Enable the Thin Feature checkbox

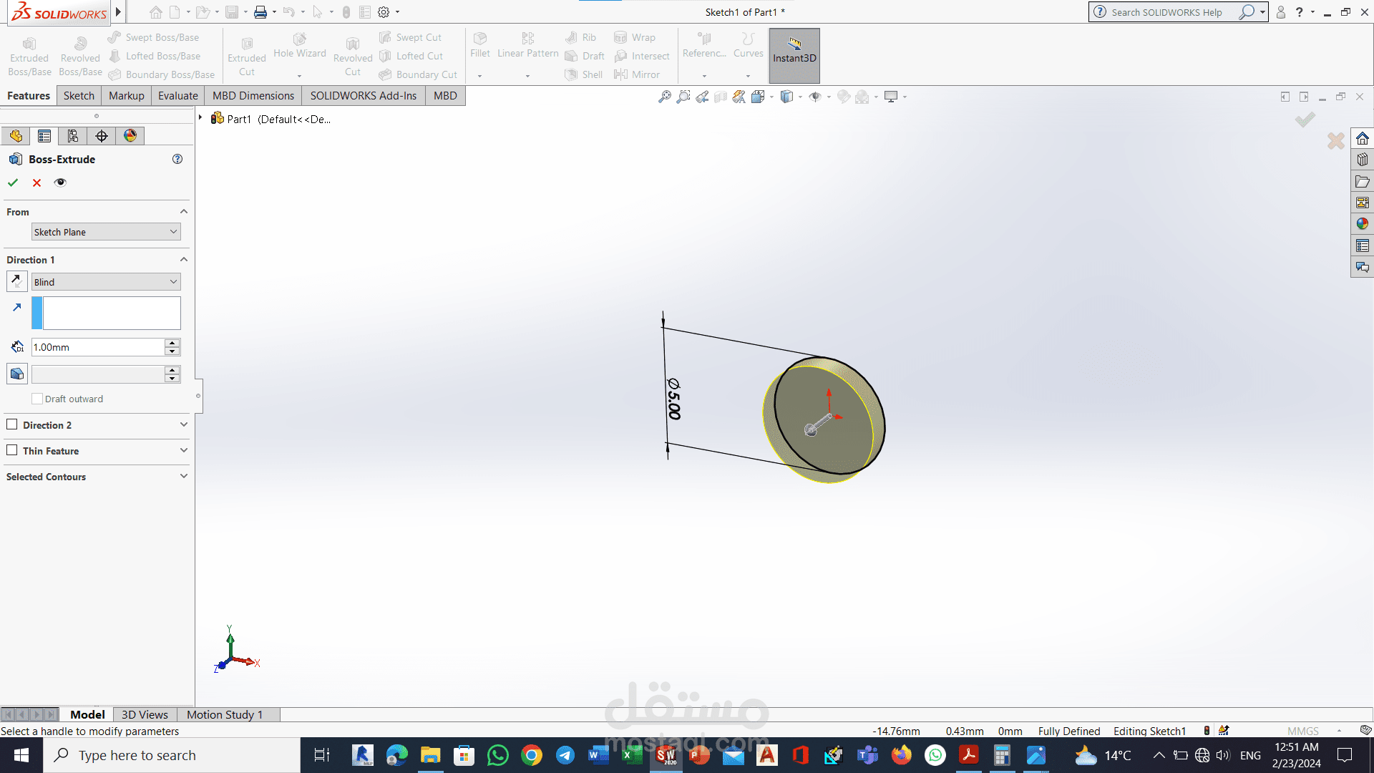[x=12, y=450]
